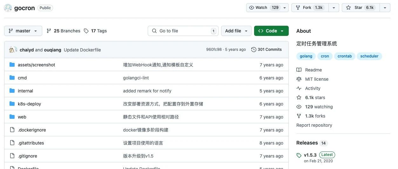The image size is (398, 169).
Task: Open the 25 Branches link
Action: pyautogui.click(x=64, y=31)
